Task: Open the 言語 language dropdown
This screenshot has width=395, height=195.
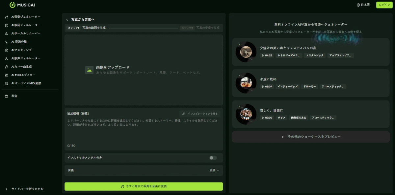Action: pos(213,170)
